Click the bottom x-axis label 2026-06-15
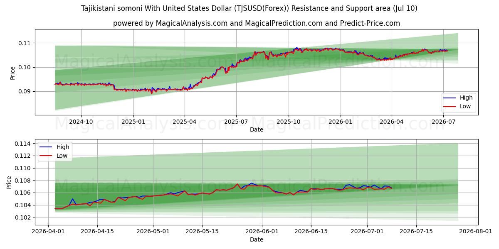 pos(311,232)
